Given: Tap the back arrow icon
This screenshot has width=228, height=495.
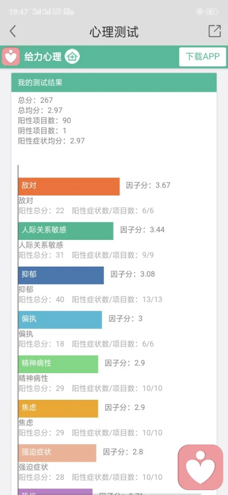Looking at the screenshot, I should click(x=13, y=31).
